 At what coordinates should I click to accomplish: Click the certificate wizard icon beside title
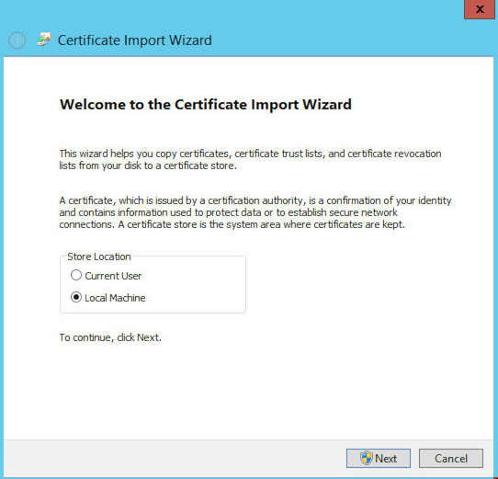tap(44, 40)
